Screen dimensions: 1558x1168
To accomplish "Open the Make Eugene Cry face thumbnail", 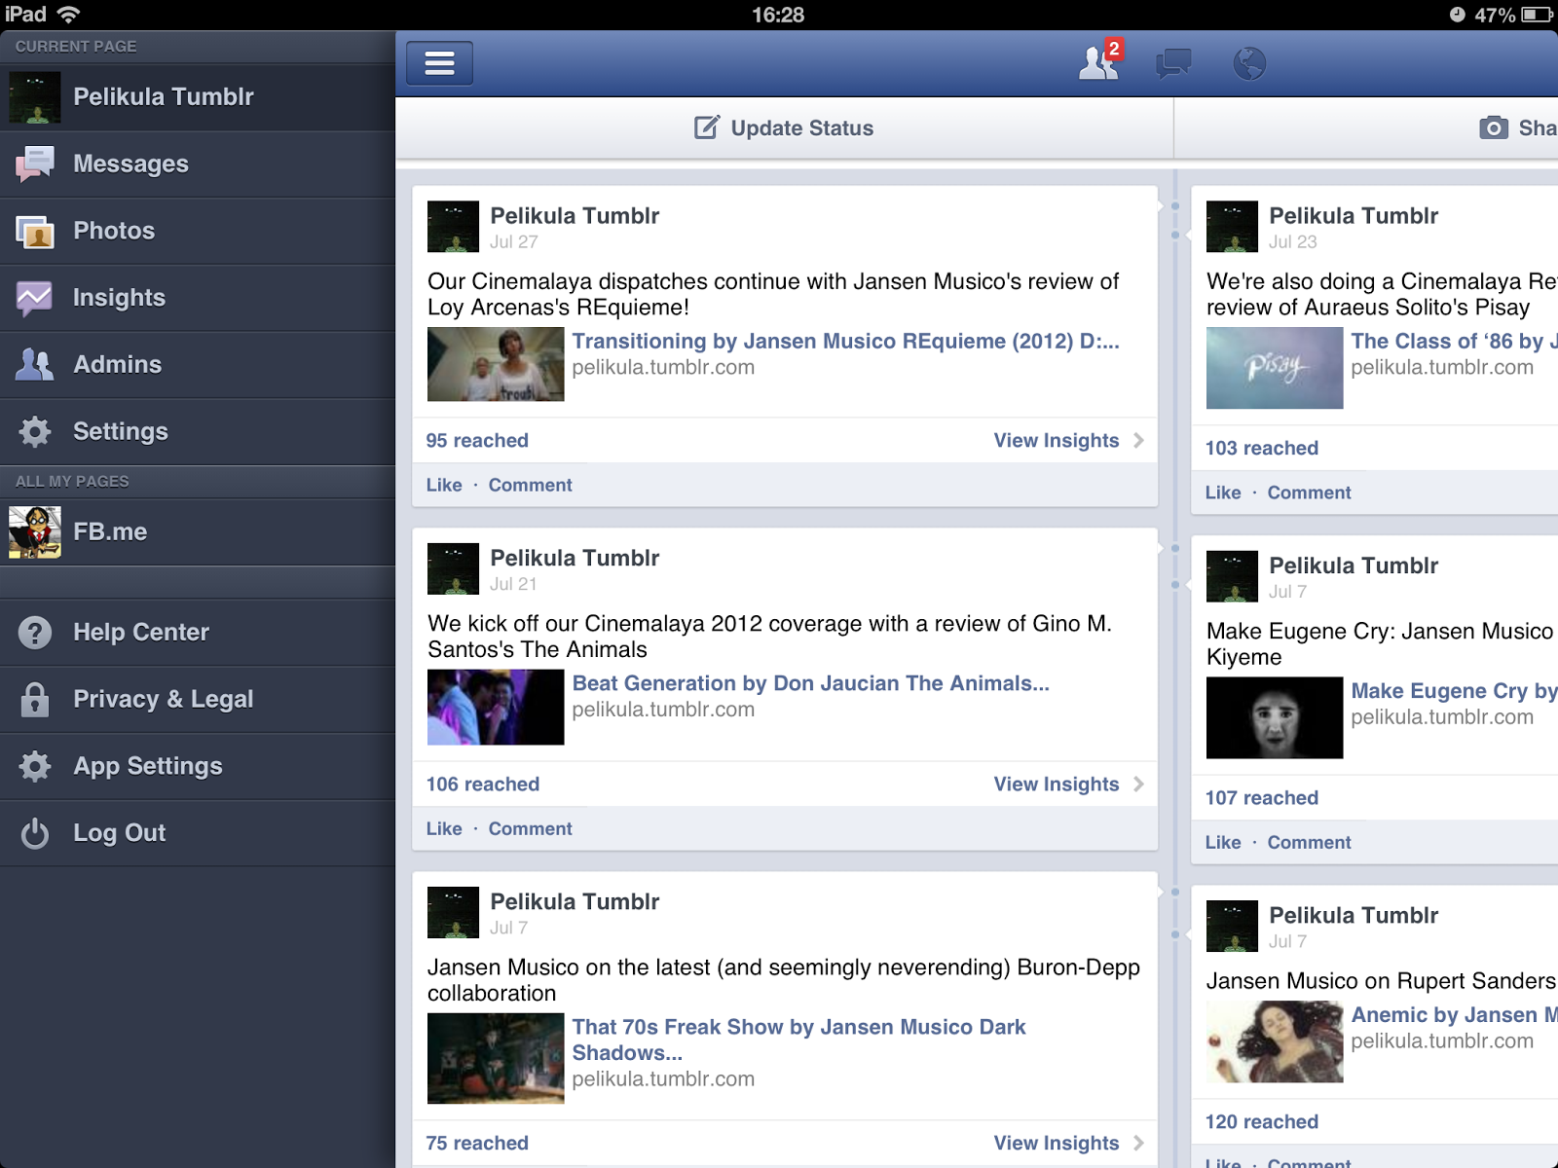I will point(1275,717).
